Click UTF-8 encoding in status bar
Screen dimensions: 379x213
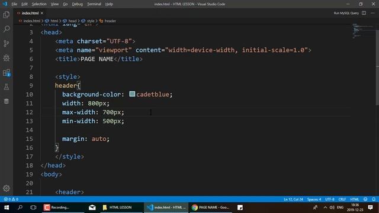(x=330, y=199)
